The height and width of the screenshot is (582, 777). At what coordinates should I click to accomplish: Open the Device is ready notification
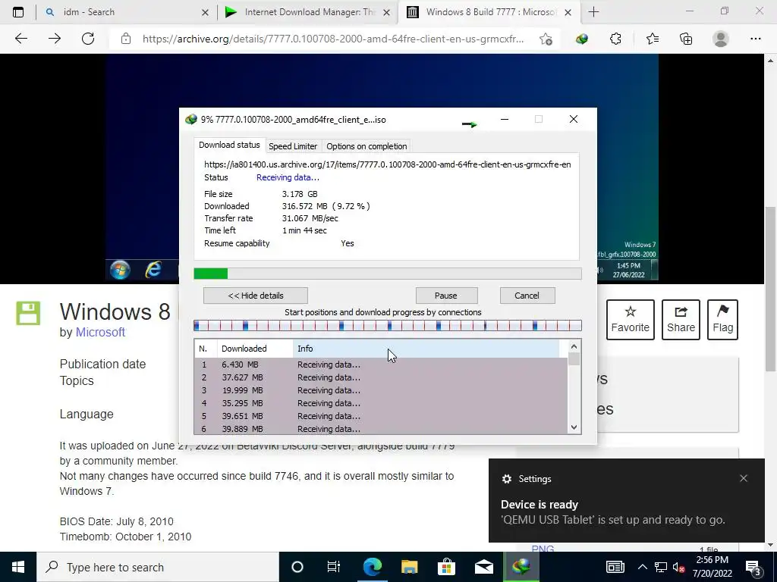click(626, 500)
